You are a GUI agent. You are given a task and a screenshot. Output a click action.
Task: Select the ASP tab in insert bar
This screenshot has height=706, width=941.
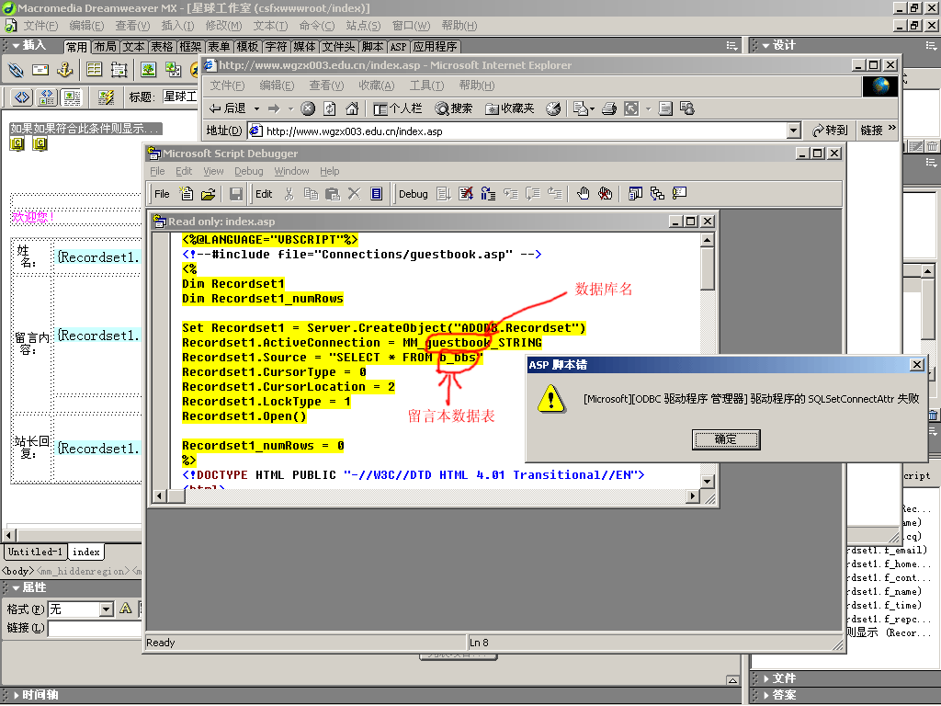click(x=398, y=47)
